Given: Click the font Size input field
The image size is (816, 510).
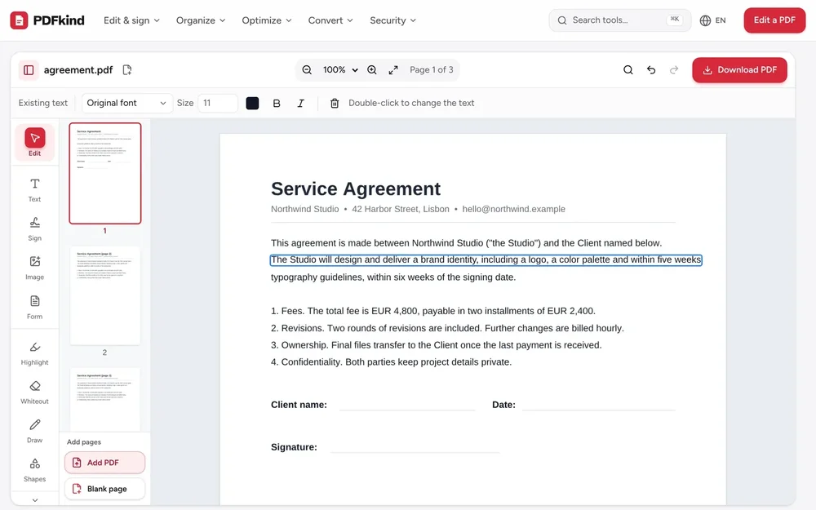Looking at the screenshot, I should [x=218, y=103].
